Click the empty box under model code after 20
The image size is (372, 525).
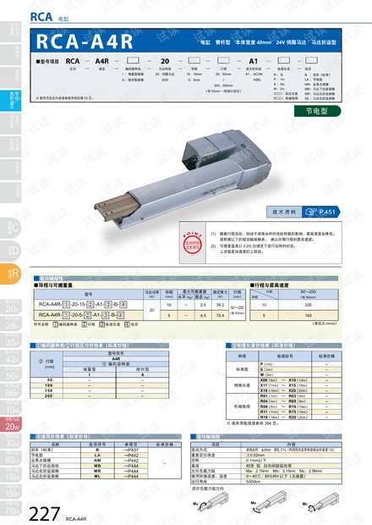pos(194,60)
